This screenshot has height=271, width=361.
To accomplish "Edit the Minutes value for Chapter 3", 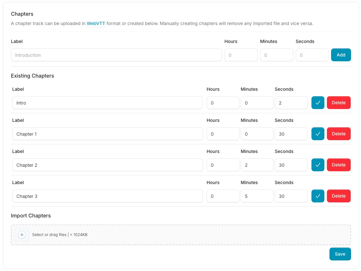I will (257, 196).
